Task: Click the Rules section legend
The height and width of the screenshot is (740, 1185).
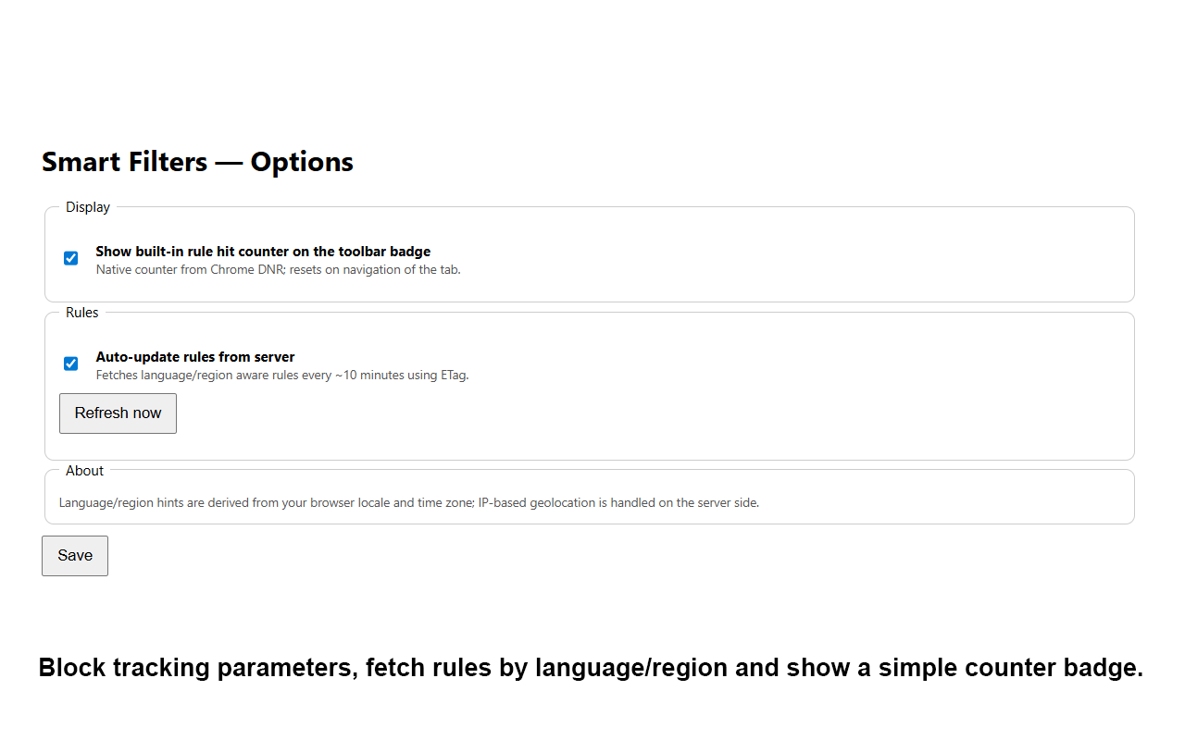Action: pyautogui.click(x=82, y=313)
